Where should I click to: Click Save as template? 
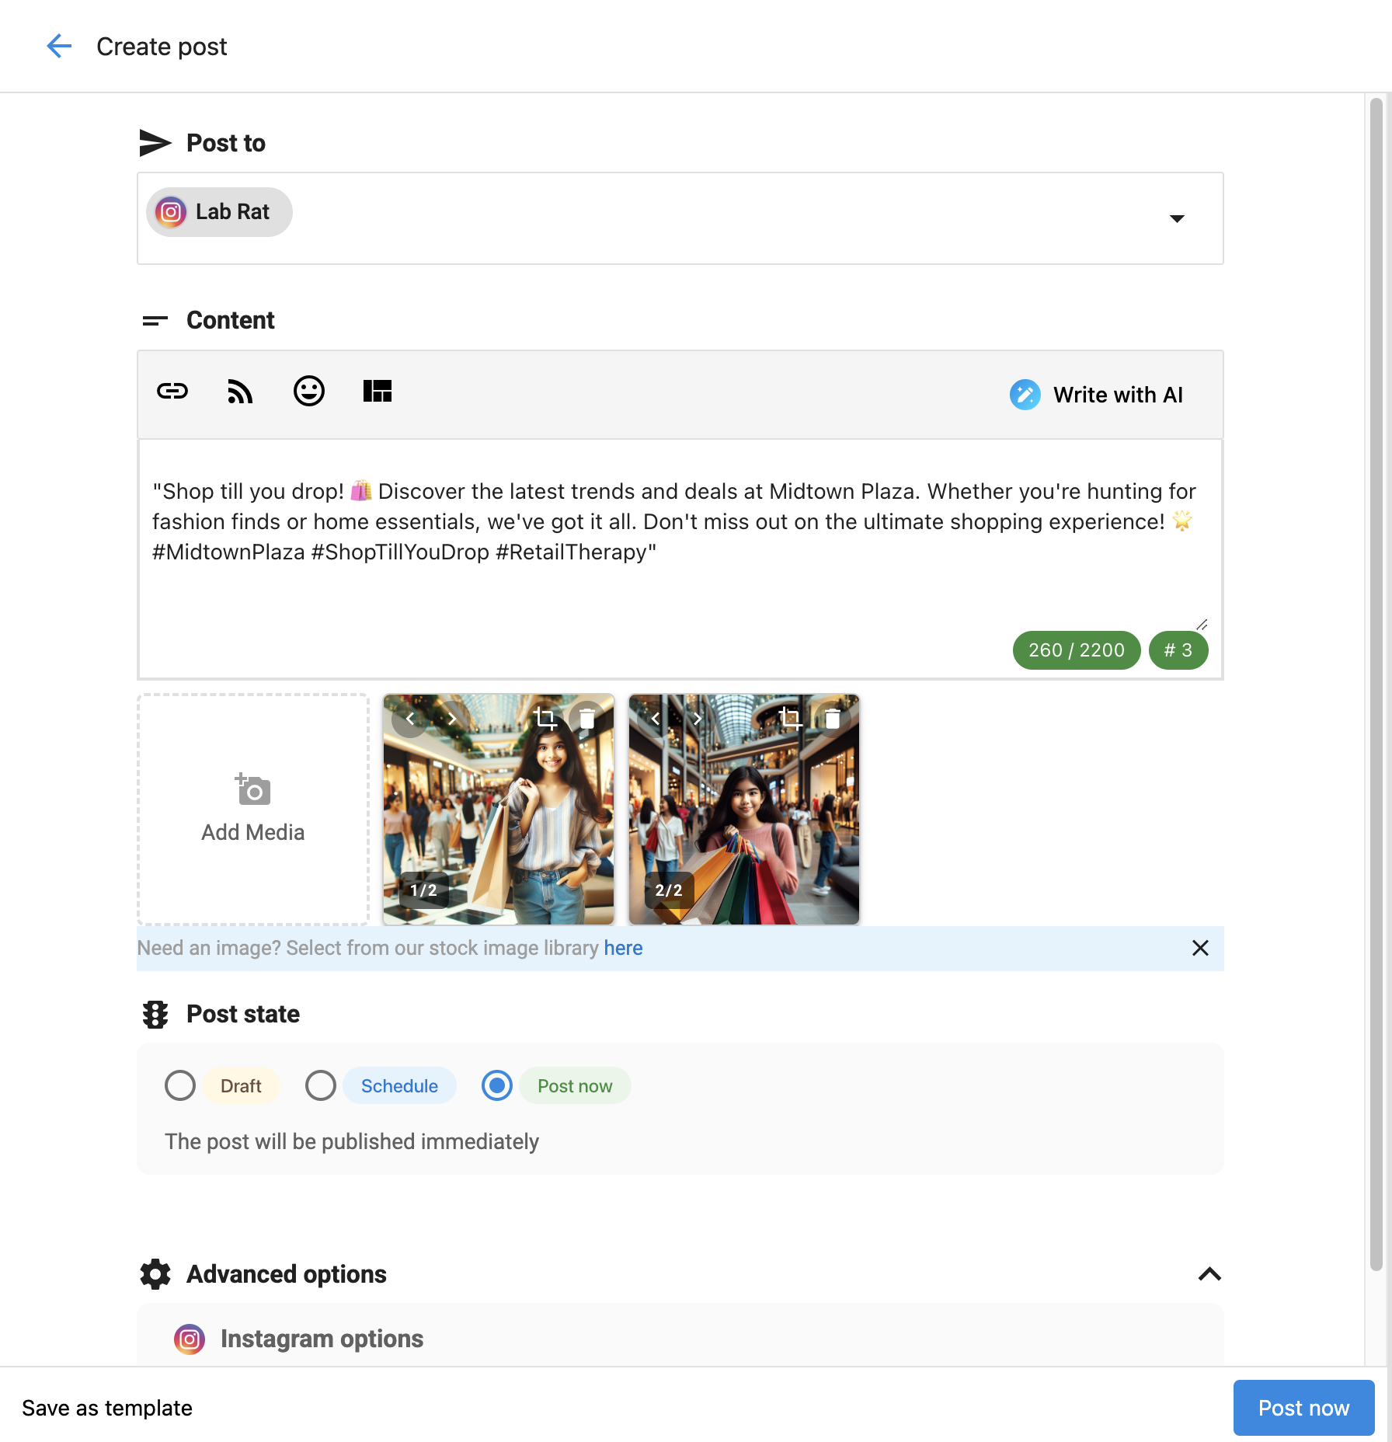click(107, 1408)
